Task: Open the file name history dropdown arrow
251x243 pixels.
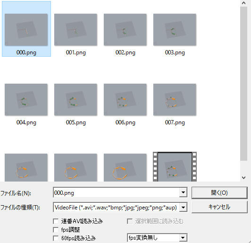Action: (x=183, y=192)
